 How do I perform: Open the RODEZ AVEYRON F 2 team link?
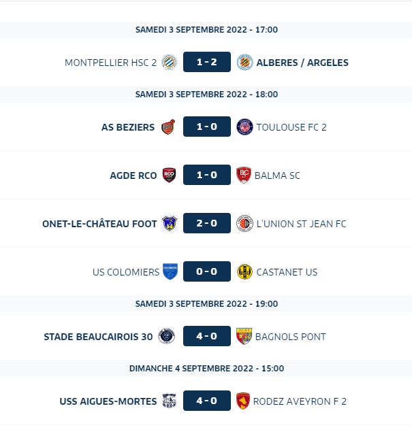[300, 401]
